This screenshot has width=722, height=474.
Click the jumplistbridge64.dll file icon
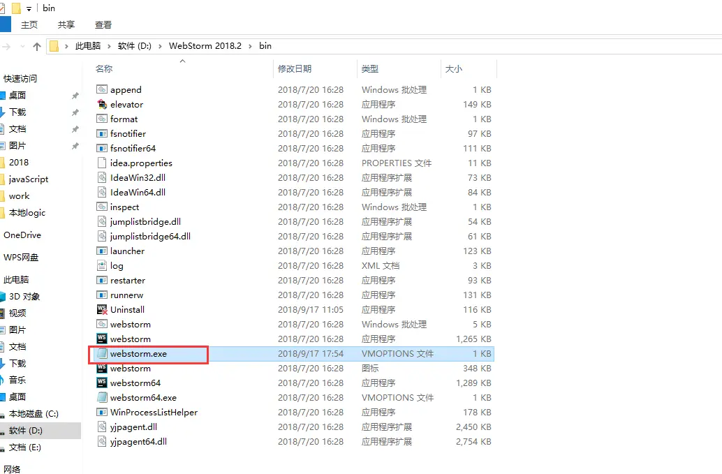(102, 236)
